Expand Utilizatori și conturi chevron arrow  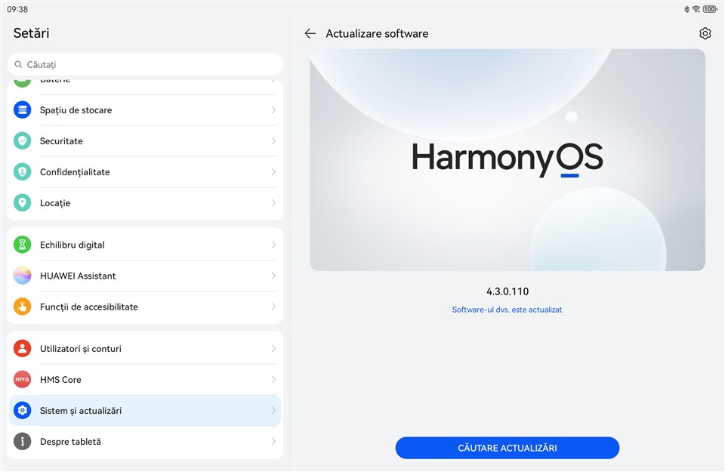tap(273, 349)
